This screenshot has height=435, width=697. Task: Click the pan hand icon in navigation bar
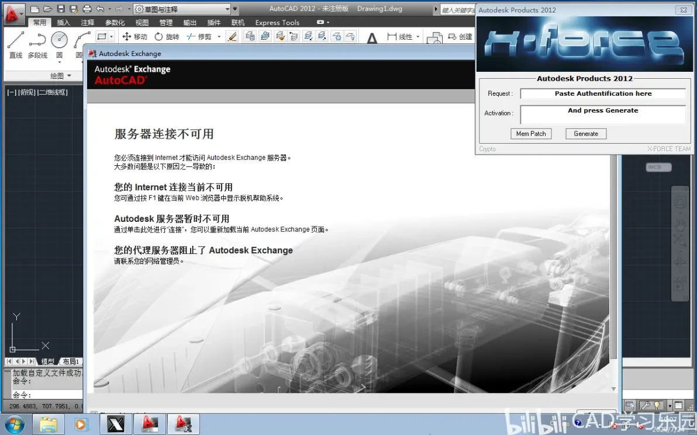coord(680,225)
